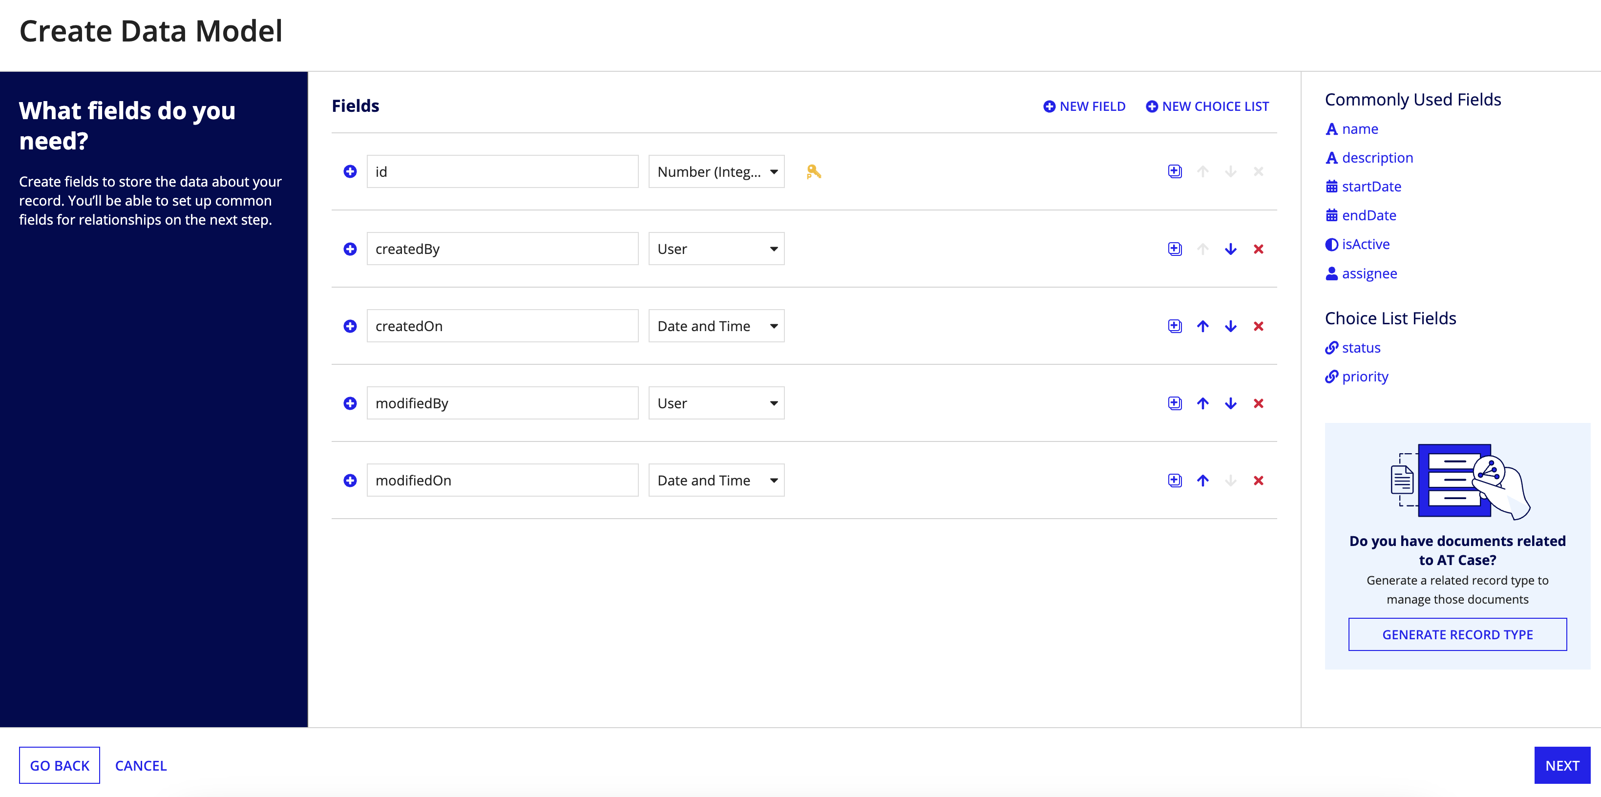Expand the modifiedOn row plus icon
Image resolution: width=1601 pixels, height=797 pixels.
pos(350,480)
